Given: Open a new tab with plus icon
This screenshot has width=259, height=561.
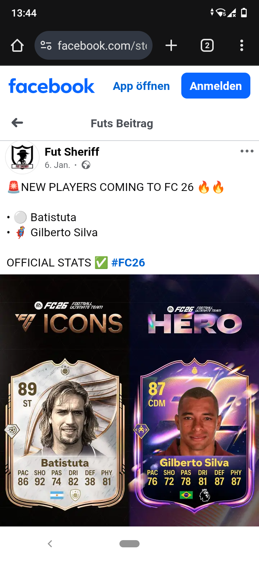Looking at the screenshot, I should point(171,46).
